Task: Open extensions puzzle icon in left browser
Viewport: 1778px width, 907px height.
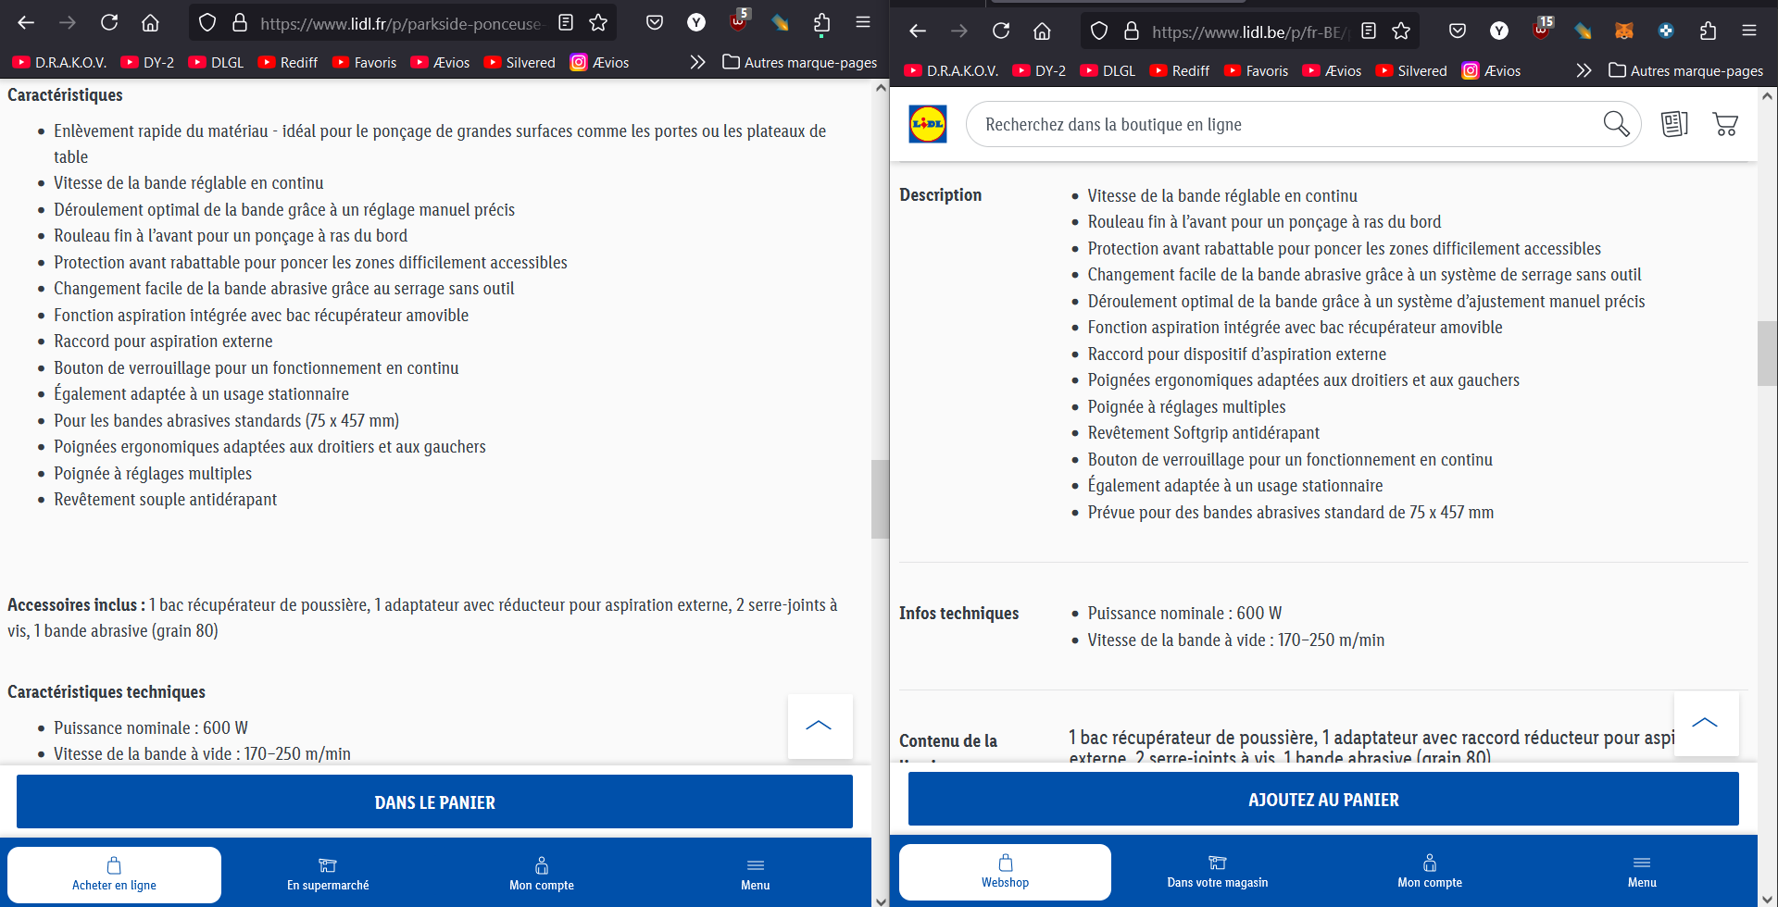Action: point(821,22)
